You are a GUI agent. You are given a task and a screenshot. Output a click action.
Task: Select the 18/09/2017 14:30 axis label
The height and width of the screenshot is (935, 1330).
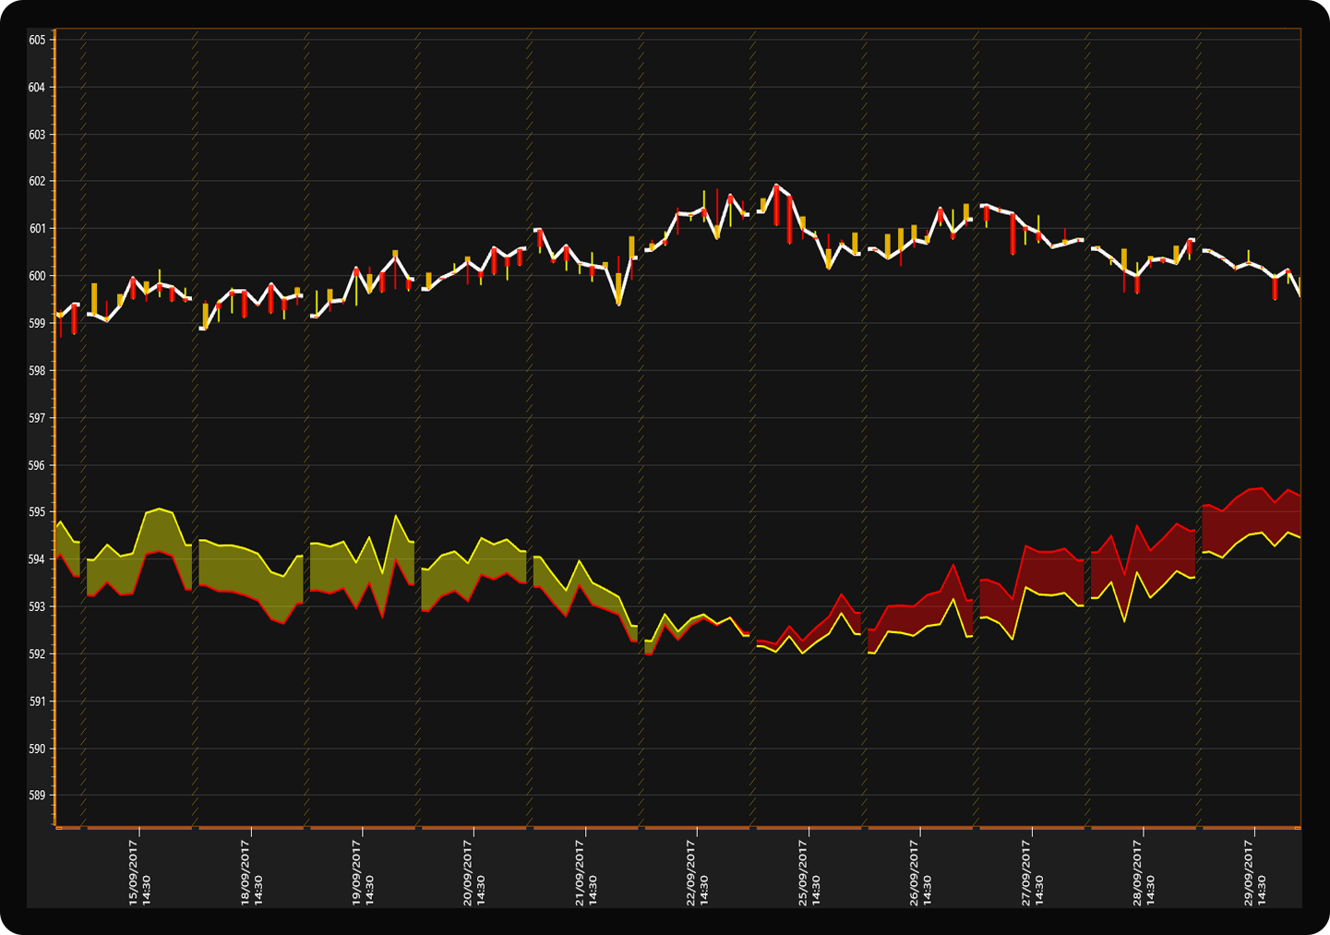tap(251, 872)
